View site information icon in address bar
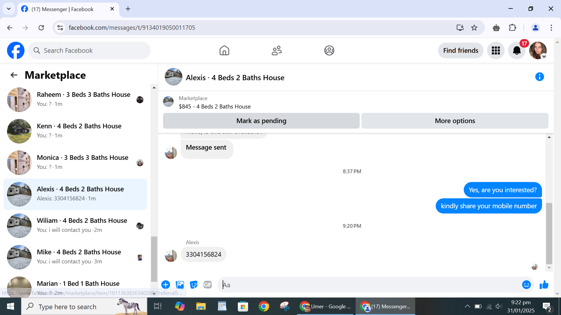Image resolution: width=561 pixels, height=315 pixels. click(60, 28)
